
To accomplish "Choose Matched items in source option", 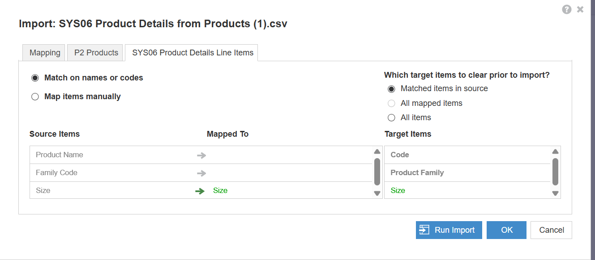I will pos(391,88).
